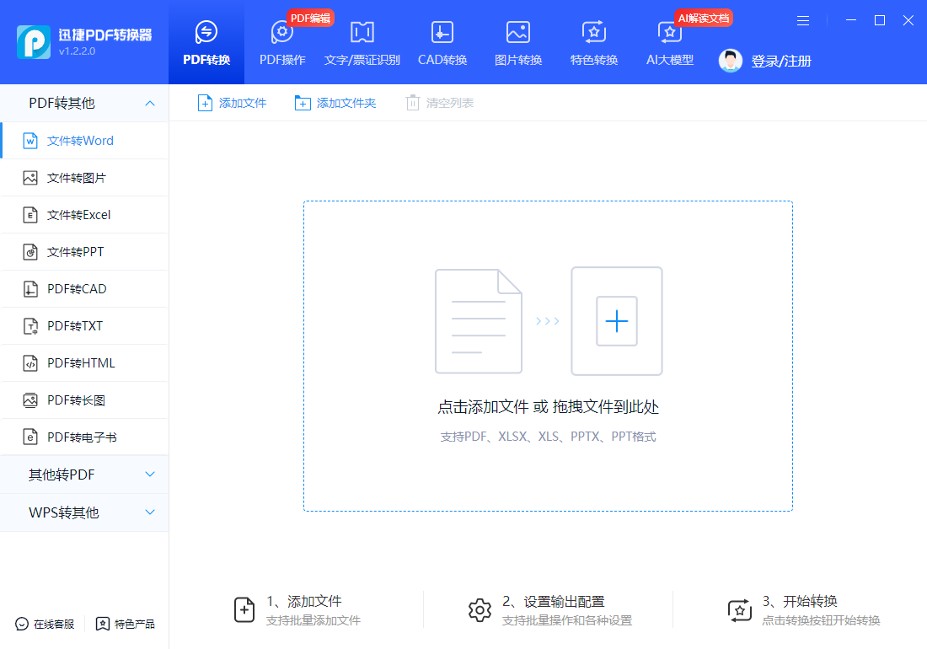This screenshot has width=927, height=649.
Task: Open the CAD转换 feature
Action: 442,42
